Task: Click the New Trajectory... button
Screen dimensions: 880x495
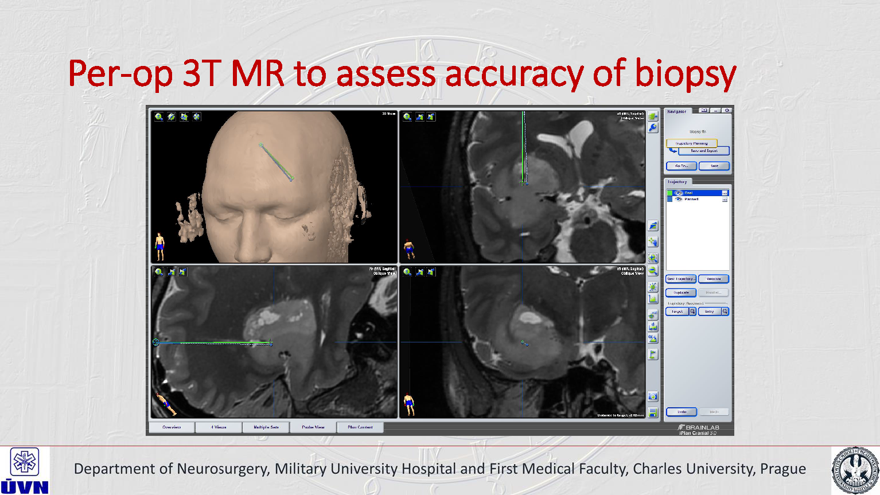Action: click(x=681, y=279)
